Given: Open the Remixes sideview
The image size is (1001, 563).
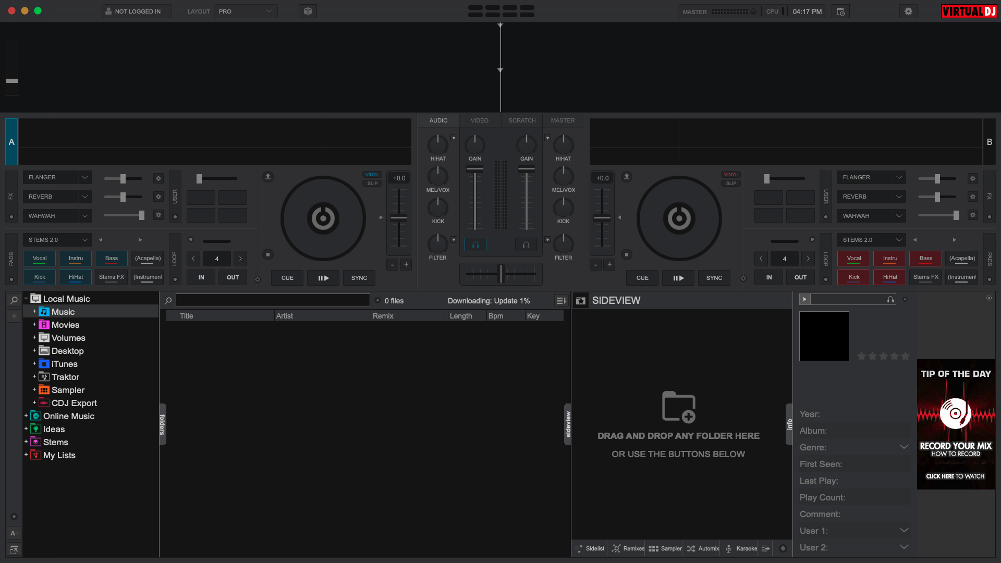Looking at the screenshot, I should 628,548.
